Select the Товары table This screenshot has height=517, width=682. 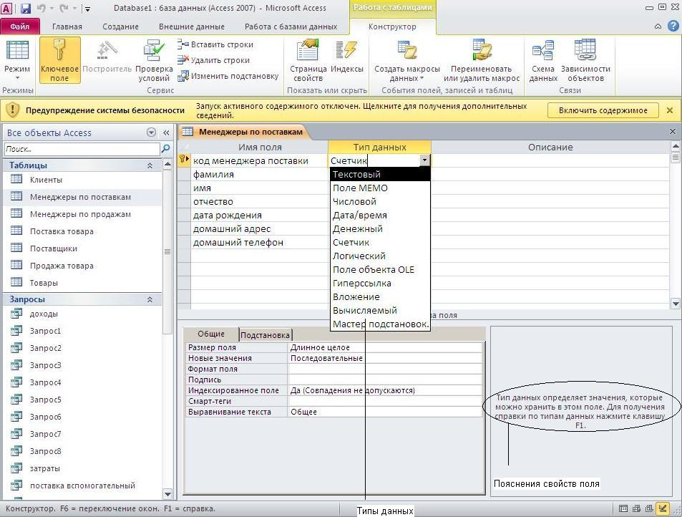click(44, 283)
